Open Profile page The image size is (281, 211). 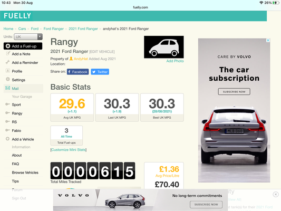coord(17,71)
